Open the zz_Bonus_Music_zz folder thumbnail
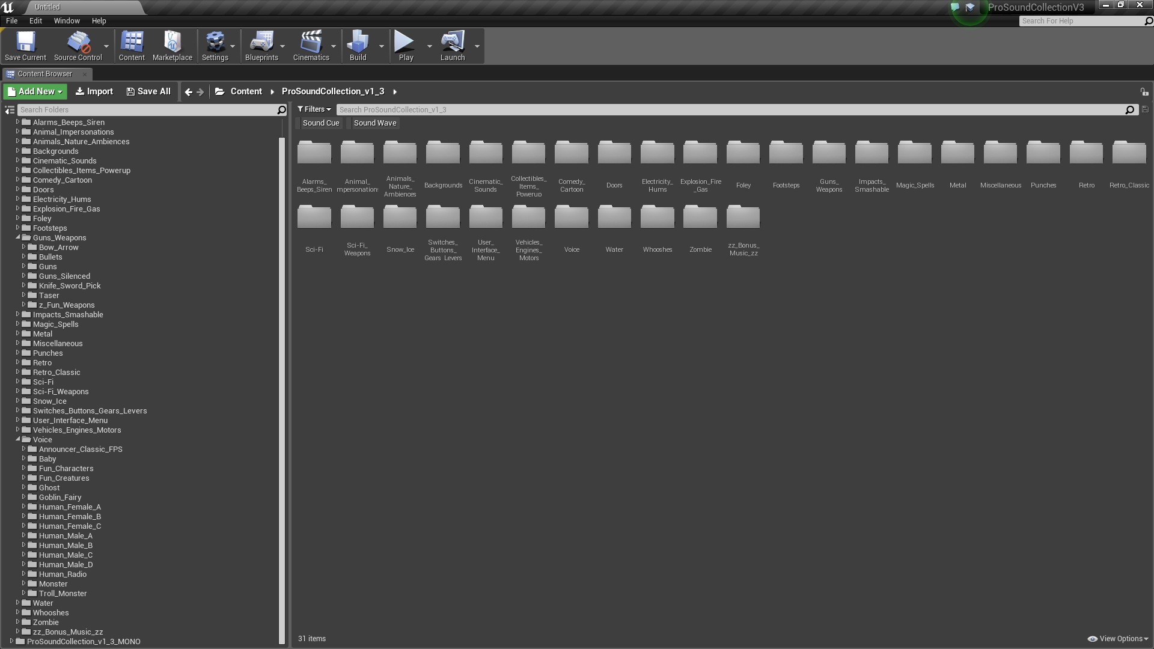Viewport: 1154px width, 649px height. point(743,230)
